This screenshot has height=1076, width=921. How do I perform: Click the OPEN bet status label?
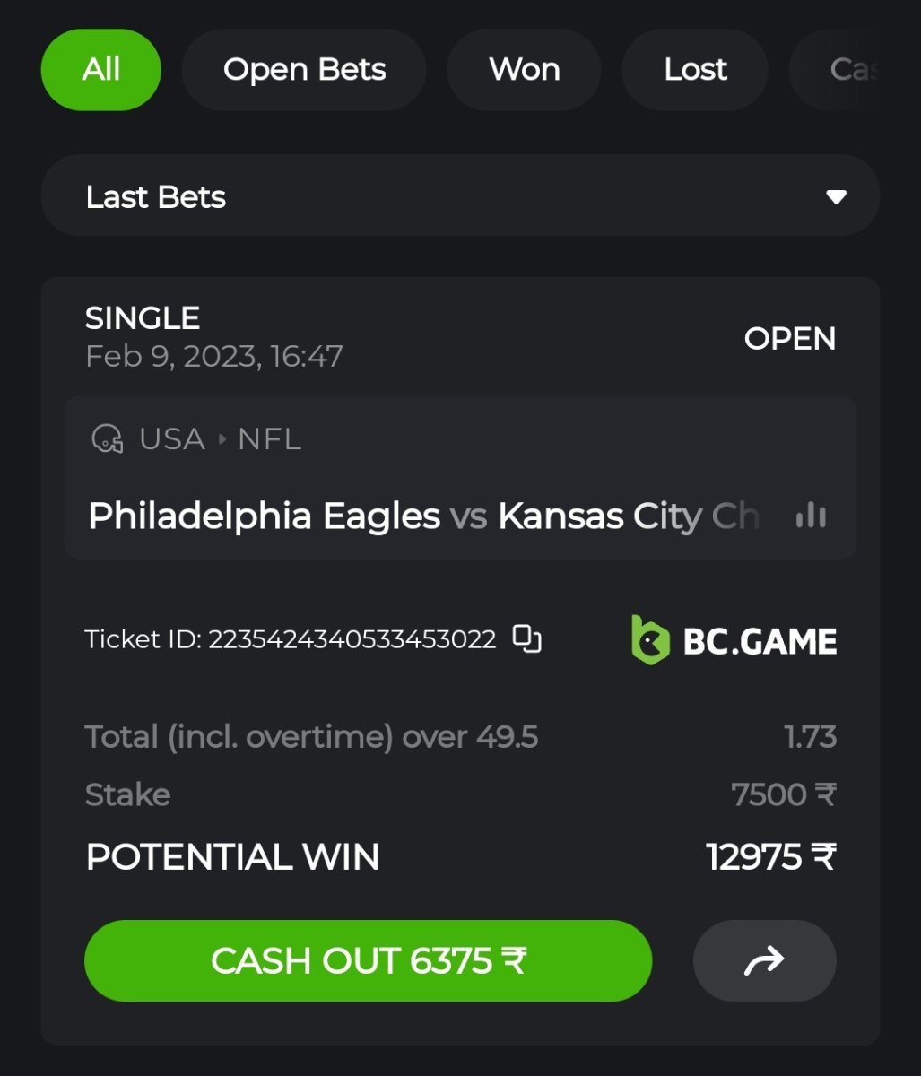point(789,338)
